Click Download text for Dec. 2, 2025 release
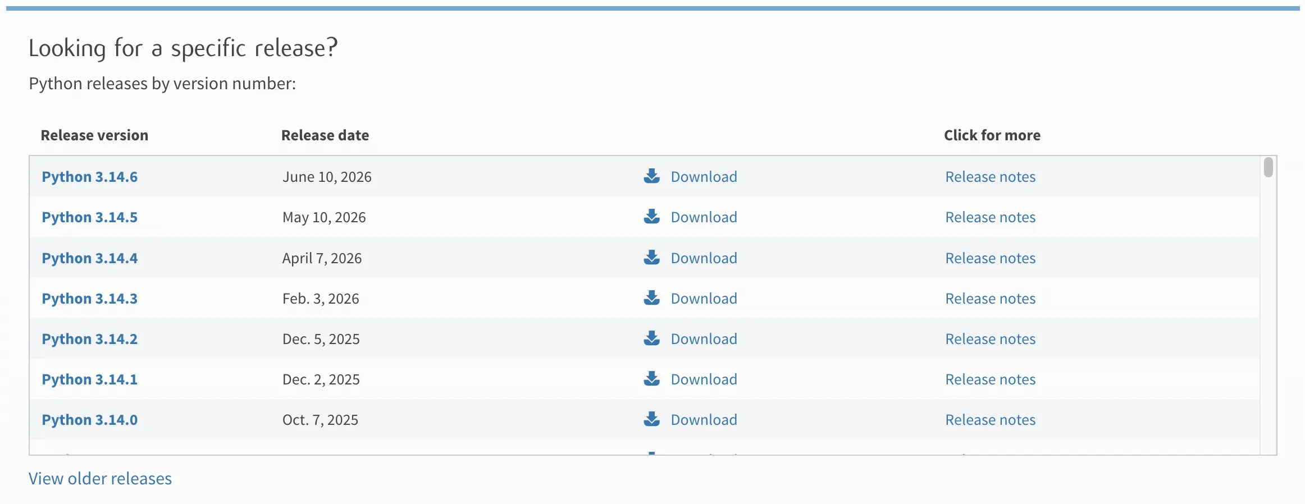Viewport: 1305px width, 504px height. 704,379
